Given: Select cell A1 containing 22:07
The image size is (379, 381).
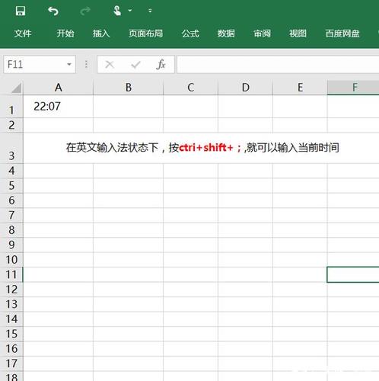Looking at the screenshot, I should coord(59,107).
